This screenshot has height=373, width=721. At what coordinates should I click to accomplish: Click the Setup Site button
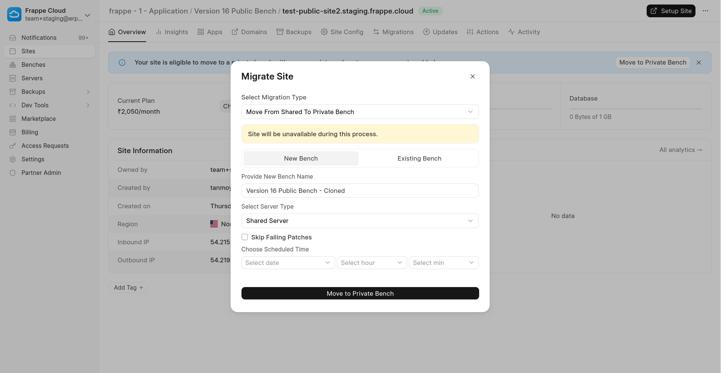[671, 11]
